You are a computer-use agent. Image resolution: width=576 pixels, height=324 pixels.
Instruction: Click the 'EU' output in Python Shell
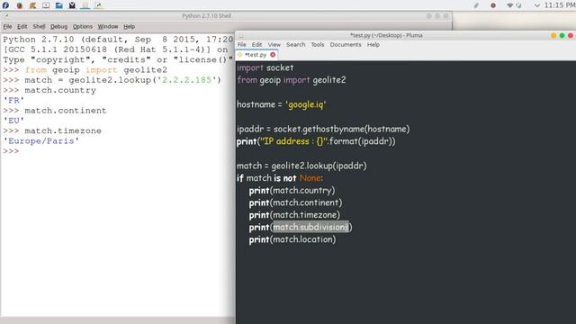coord(13,121)
